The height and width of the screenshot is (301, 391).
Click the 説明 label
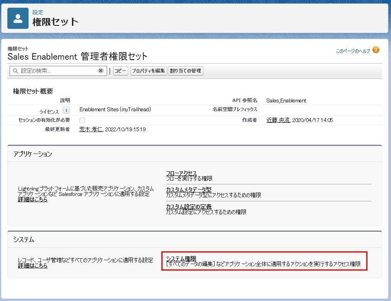click(x=65, y=100)
